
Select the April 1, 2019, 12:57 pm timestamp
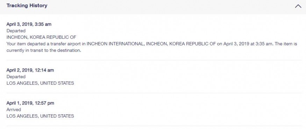tap(30, 103)
